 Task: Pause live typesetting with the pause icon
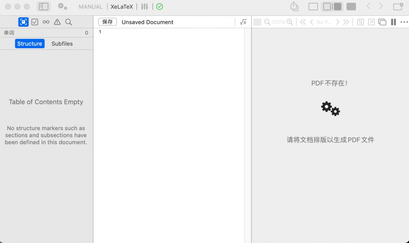coord(393,22)
